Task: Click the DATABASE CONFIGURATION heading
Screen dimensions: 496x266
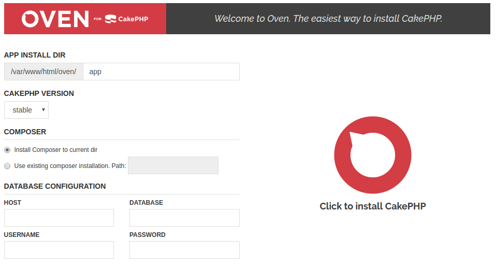Action: point(55,186)
